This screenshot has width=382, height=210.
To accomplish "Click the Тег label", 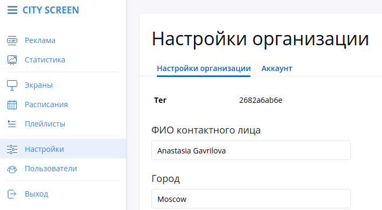I will pyautogui.click(x=160, y=100).
